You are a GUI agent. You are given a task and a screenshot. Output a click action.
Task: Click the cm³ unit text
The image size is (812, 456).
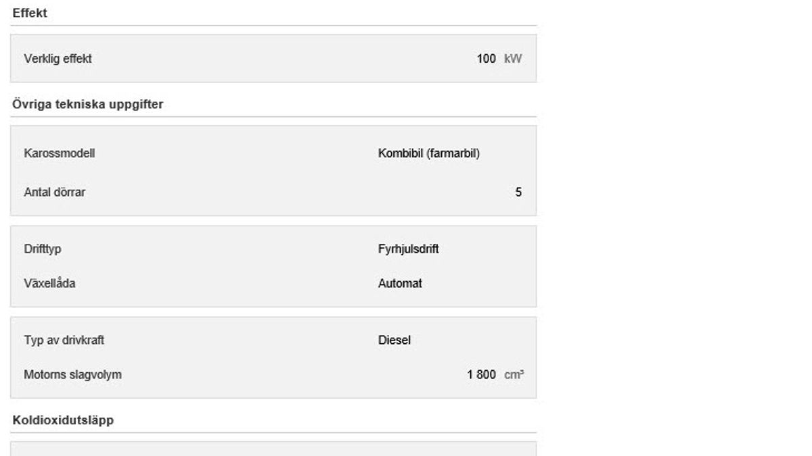coord(514,374)
